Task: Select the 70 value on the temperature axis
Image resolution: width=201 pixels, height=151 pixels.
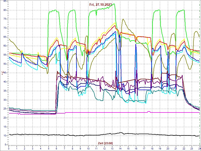Action: pos(5,28)
